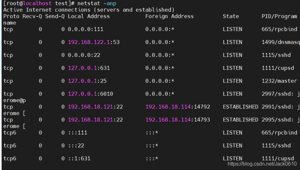Click the 'State' column header
Screen dimensions: 300x170
click(x=231, y=16)
